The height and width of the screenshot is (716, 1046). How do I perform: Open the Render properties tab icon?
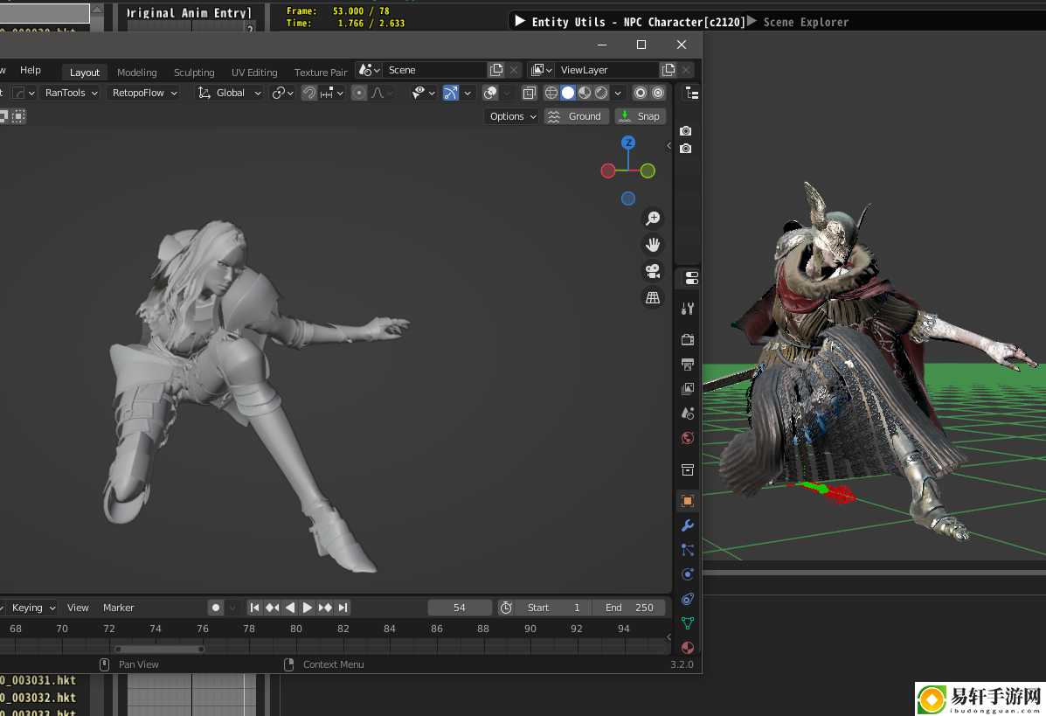pyautogui.click(x=688, y=340)
